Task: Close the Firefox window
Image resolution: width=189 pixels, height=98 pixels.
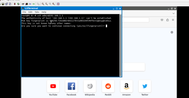Action: tap(175, 8)
